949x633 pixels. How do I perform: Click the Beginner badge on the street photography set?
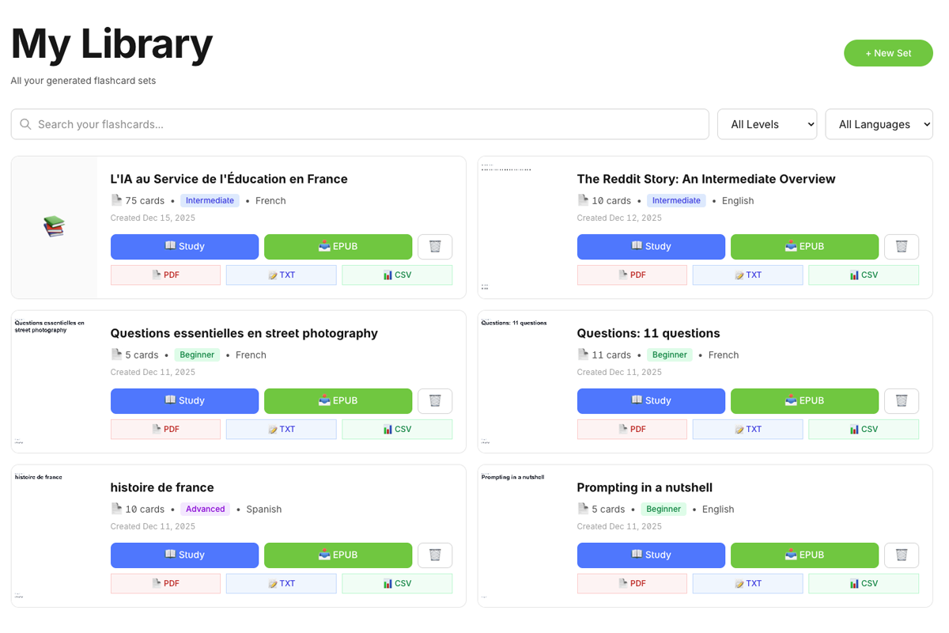(197, 354)
